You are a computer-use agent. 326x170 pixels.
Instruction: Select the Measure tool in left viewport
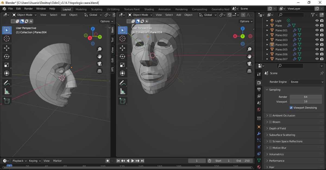pos(7,92)
